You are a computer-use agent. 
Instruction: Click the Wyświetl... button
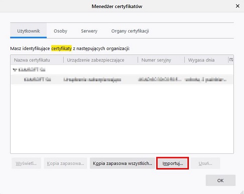click(x=26, y=163)
